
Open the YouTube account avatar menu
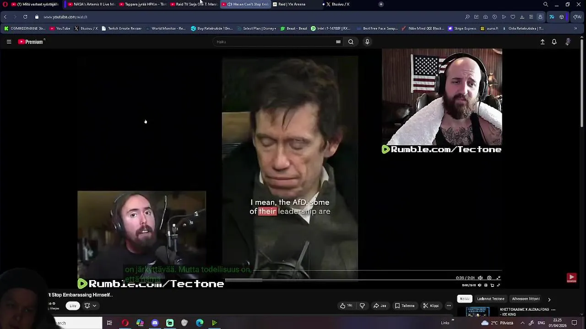pyautogui.click(x=568, y=42)
